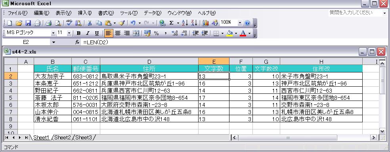Switch to the Sheet2 tab

click(x=63, y=137)
